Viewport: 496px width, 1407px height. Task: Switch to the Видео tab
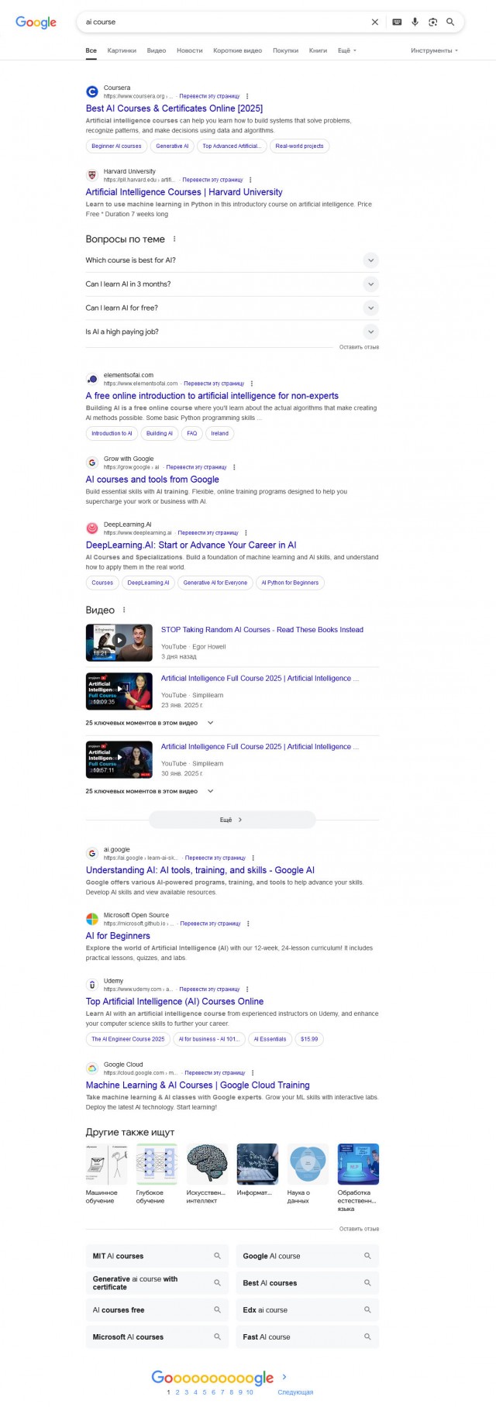157,50
